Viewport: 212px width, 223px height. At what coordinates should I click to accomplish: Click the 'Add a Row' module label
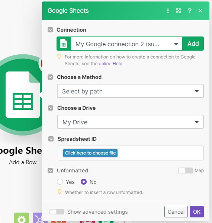[x=23, y=162]
